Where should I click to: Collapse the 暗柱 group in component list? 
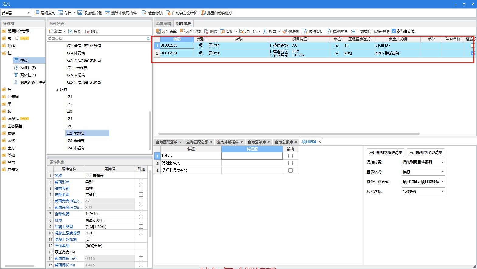click(57, 90)
